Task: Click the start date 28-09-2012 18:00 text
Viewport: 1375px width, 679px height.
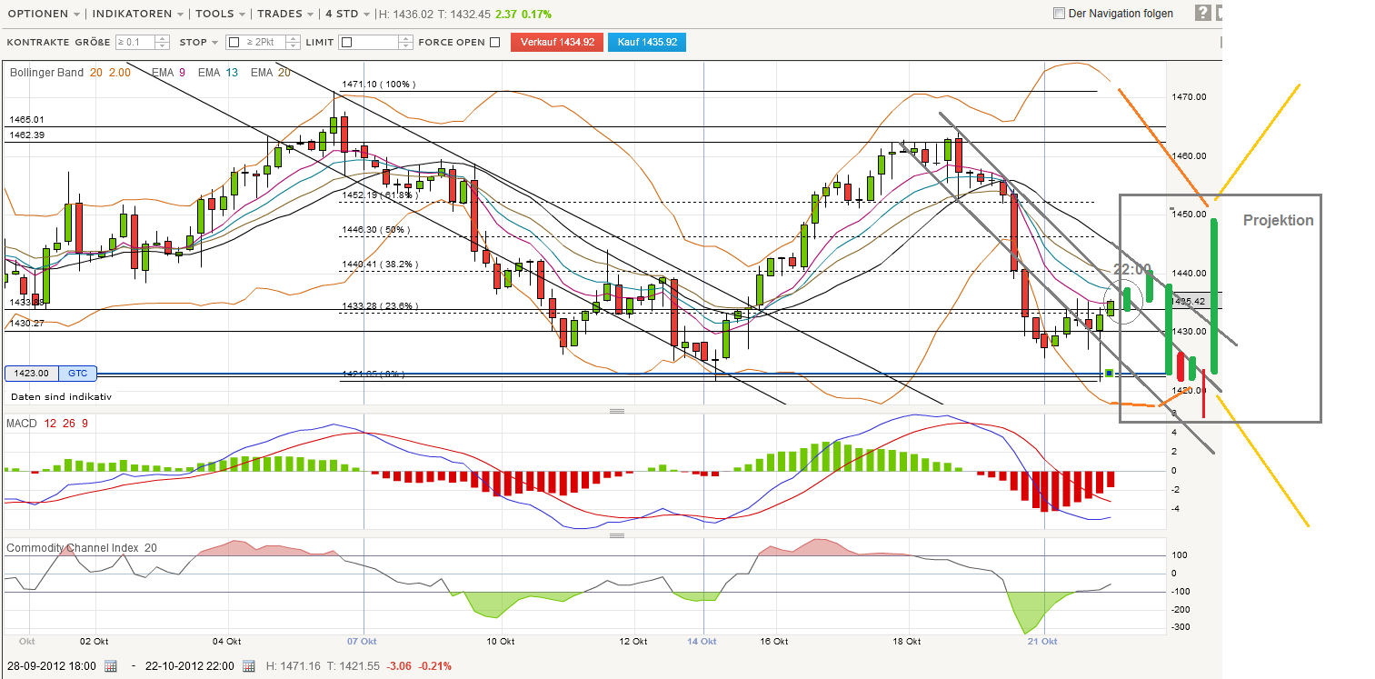Action: [52, 666]
